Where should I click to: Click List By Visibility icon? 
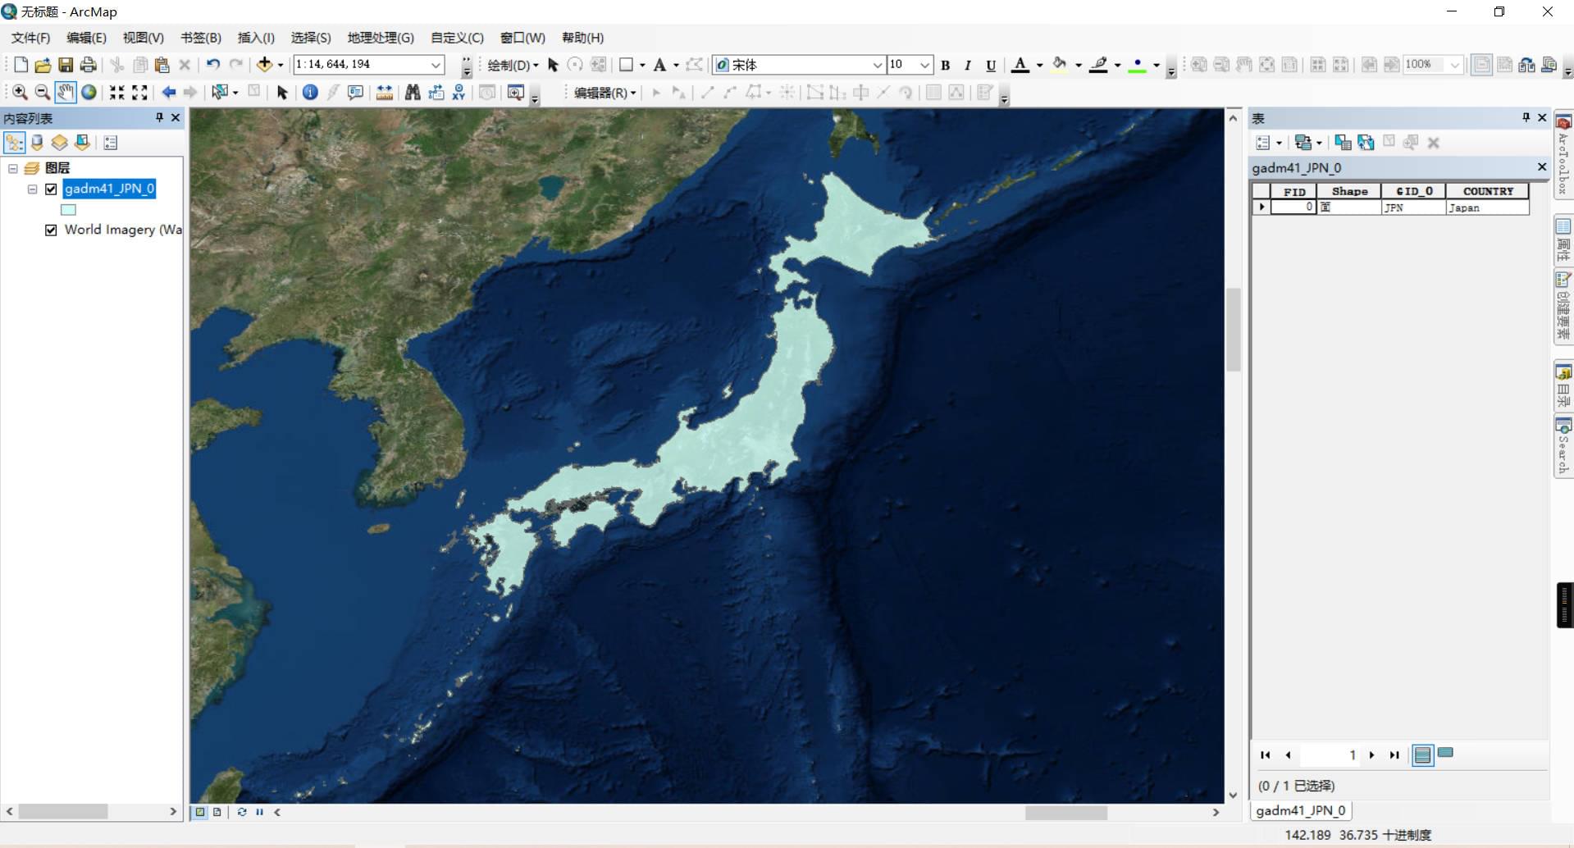pos(59,143)
